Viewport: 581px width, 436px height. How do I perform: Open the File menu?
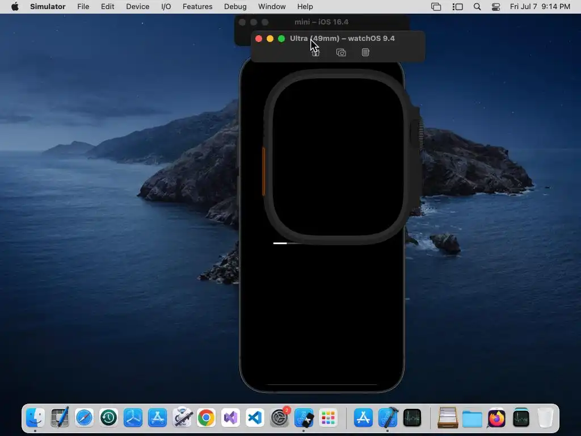[x=83, y=7]
